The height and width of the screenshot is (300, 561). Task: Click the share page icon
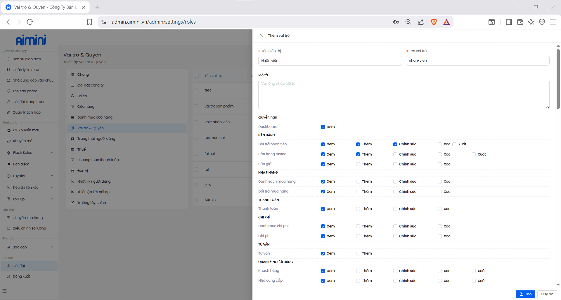click(x=421, y=22)
